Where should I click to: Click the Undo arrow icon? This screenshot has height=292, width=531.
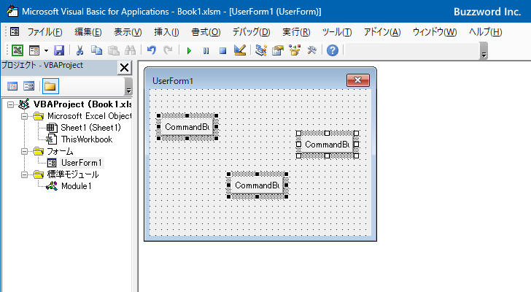click(x=152, y=50)
